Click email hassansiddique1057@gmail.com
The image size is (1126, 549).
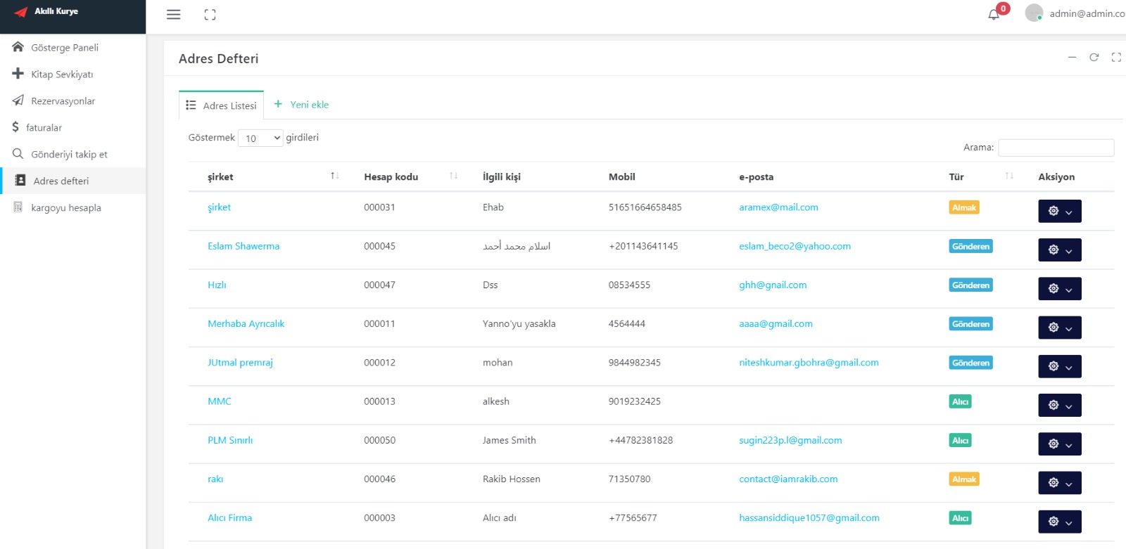tap(809, 517)
